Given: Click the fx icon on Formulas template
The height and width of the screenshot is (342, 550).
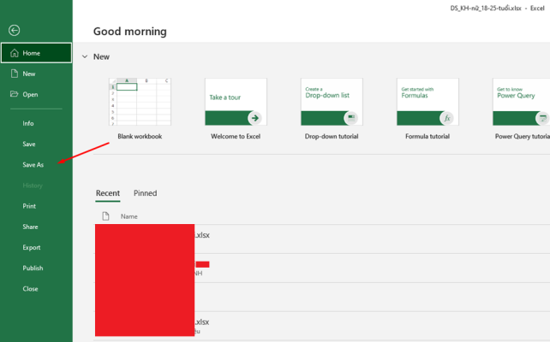Looking at the screenshot, I should coord(447,118).
